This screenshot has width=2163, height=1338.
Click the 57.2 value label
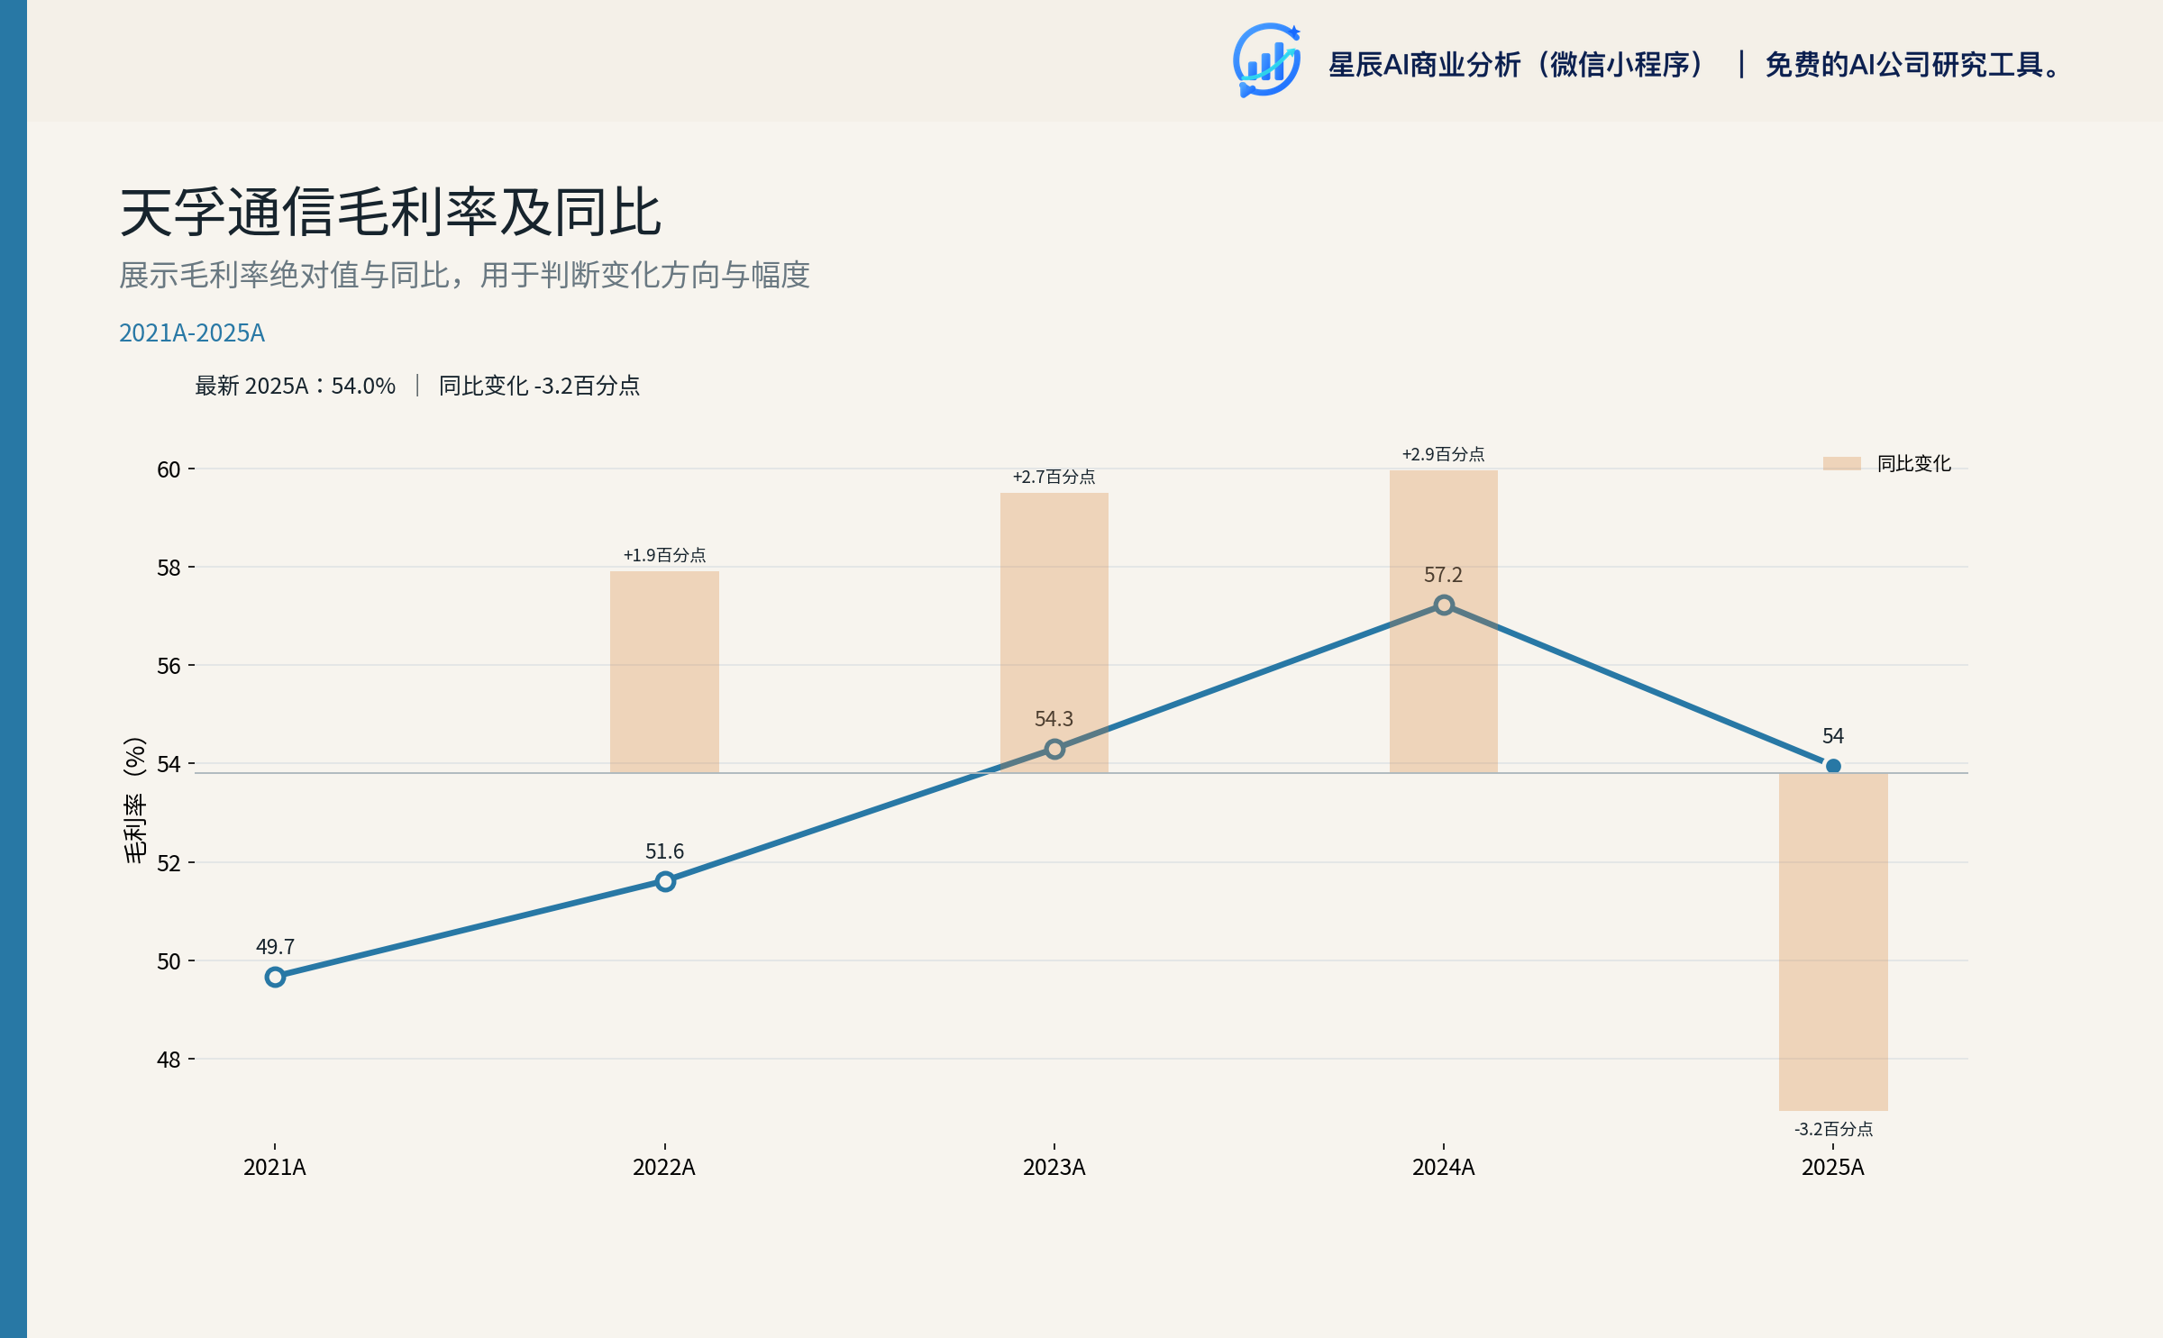[1444, 575]
